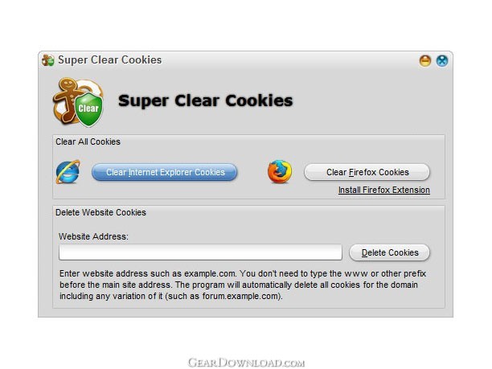Click the Website Address label
492x369 pixels.
coord(93,236)
